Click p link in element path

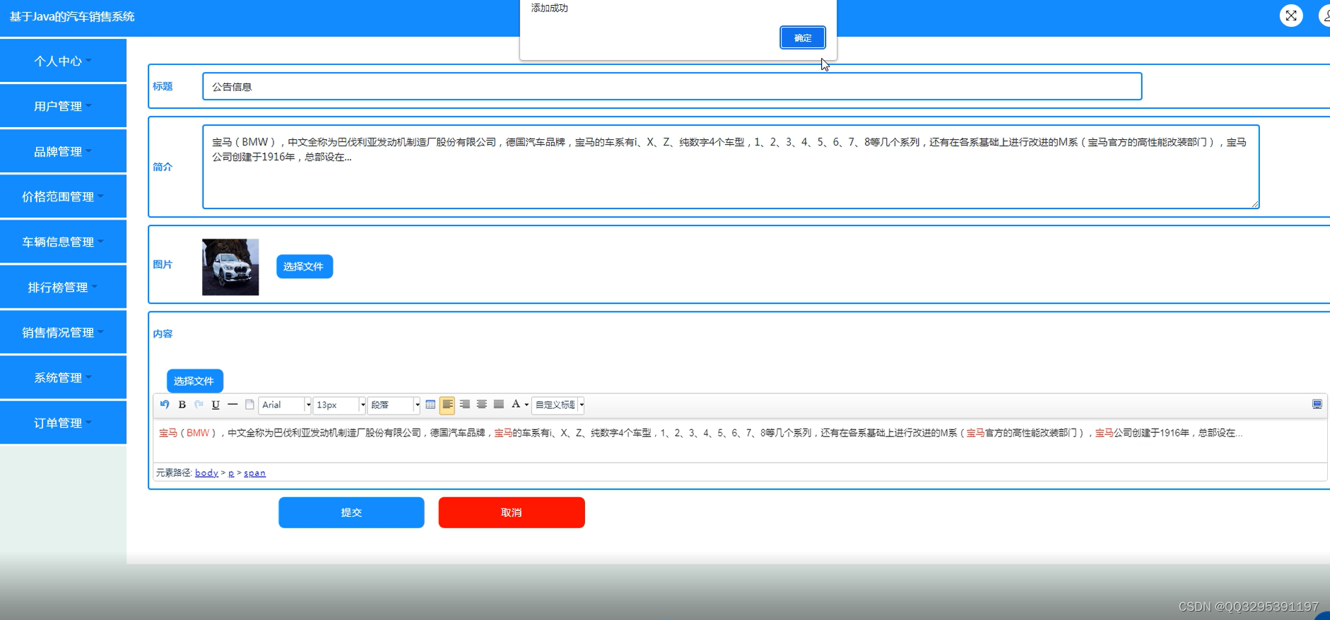[x=231, y=472]
